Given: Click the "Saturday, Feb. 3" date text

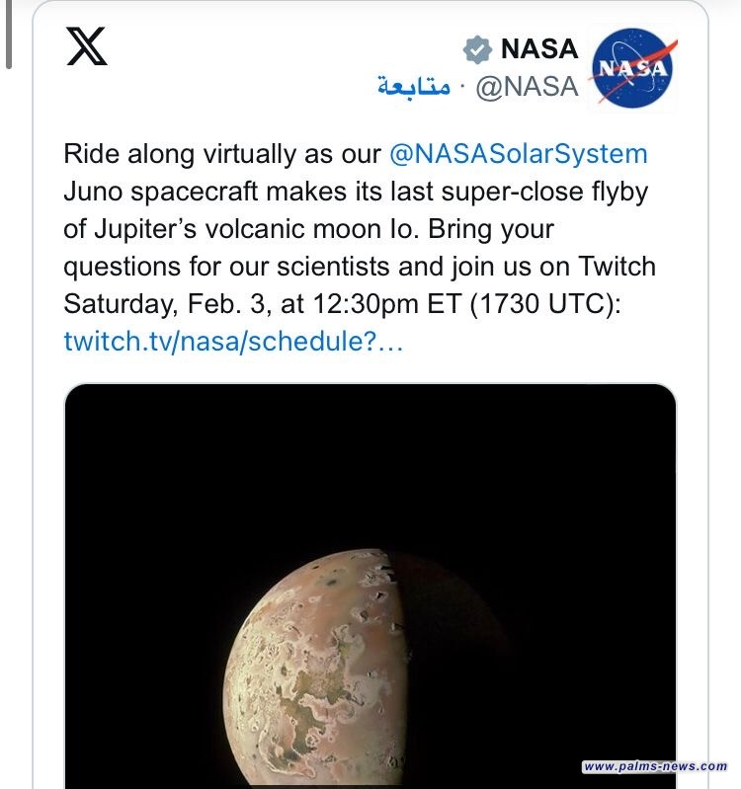Looking at the screenshot, I should [173, 303].
